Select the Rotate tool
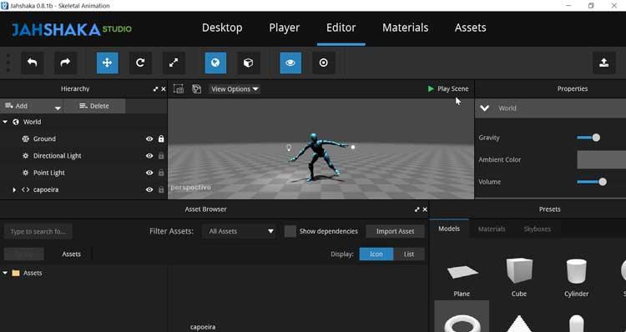This screenshot has height=332, width=626. click(140, 63)
